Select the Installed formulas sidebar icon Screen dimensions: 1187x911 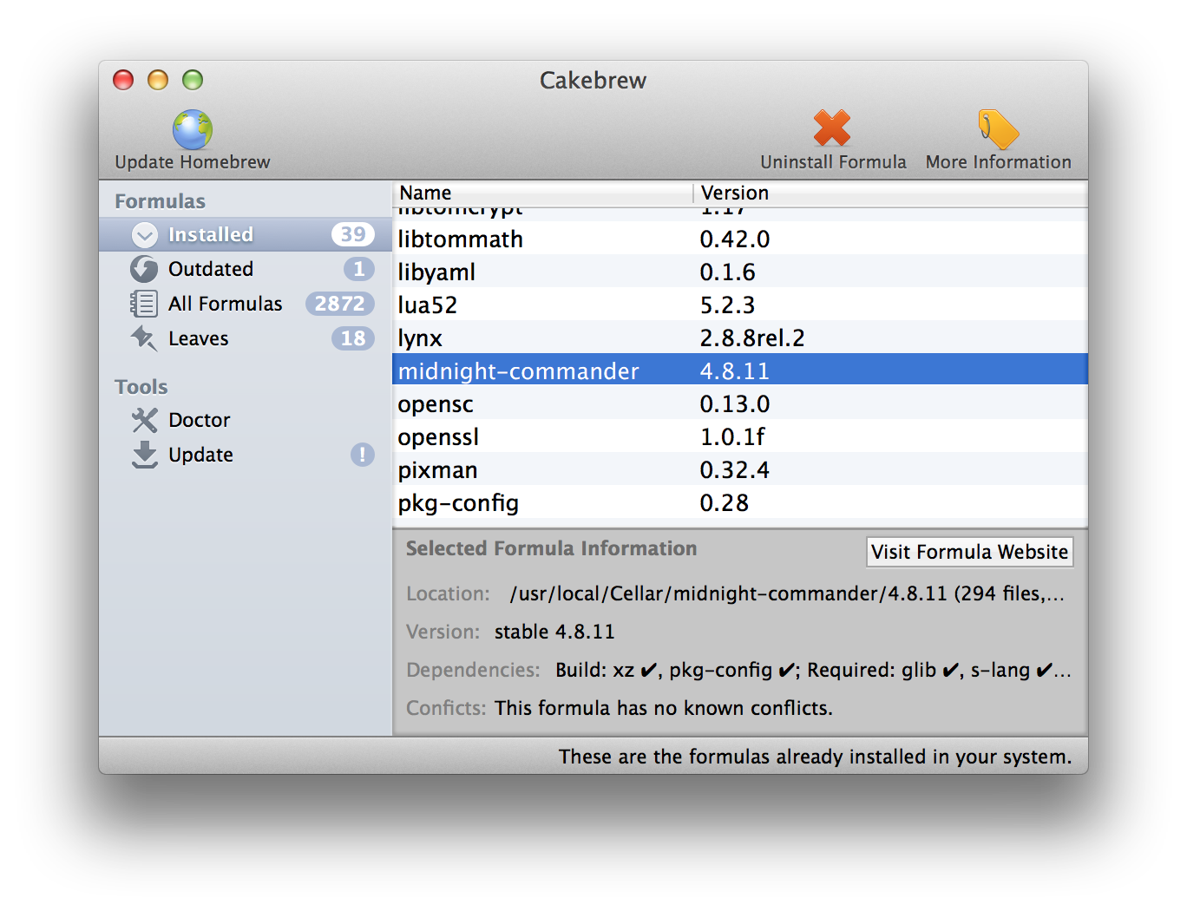click(144, 235)
